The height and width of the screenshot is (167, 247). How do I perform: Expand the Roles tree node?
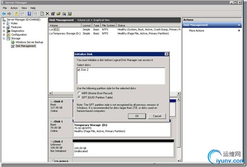4,23
